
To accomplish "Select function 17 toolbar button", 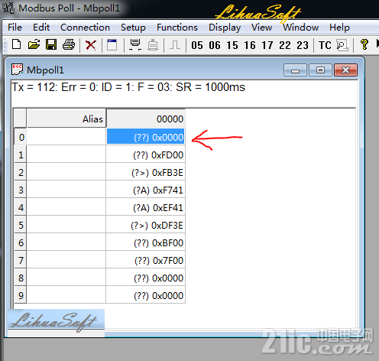I will [267, 45].
